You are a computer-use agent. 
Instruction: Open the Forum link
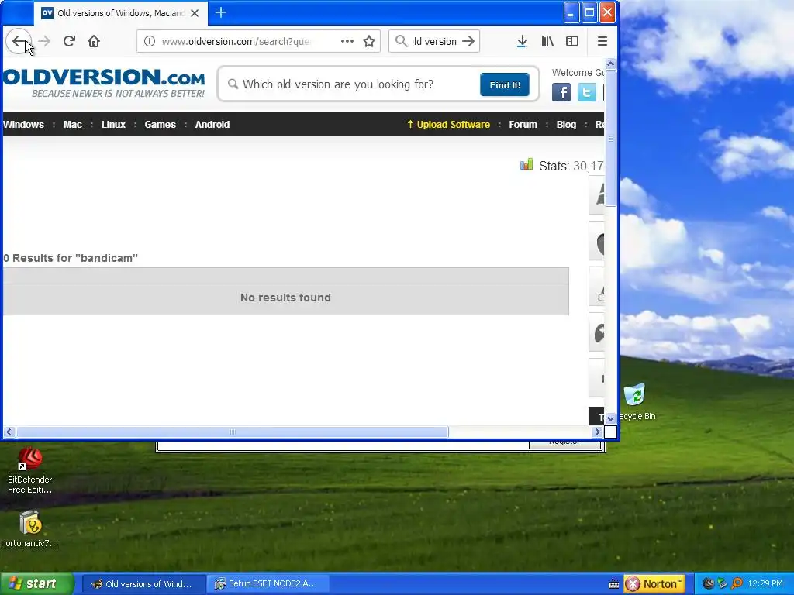523,125
